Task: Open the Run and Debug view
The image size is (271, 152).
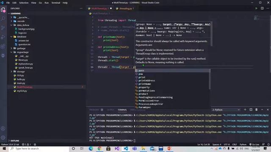Action: pos(3,37)
